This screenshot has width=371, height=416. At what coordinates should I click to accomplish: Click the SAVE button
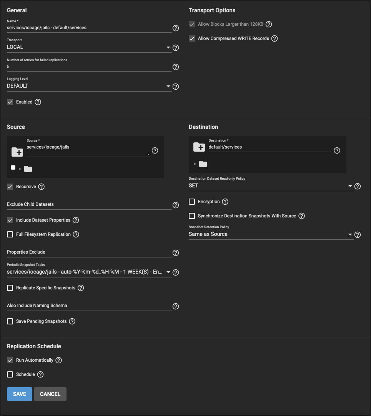point(20,394)
